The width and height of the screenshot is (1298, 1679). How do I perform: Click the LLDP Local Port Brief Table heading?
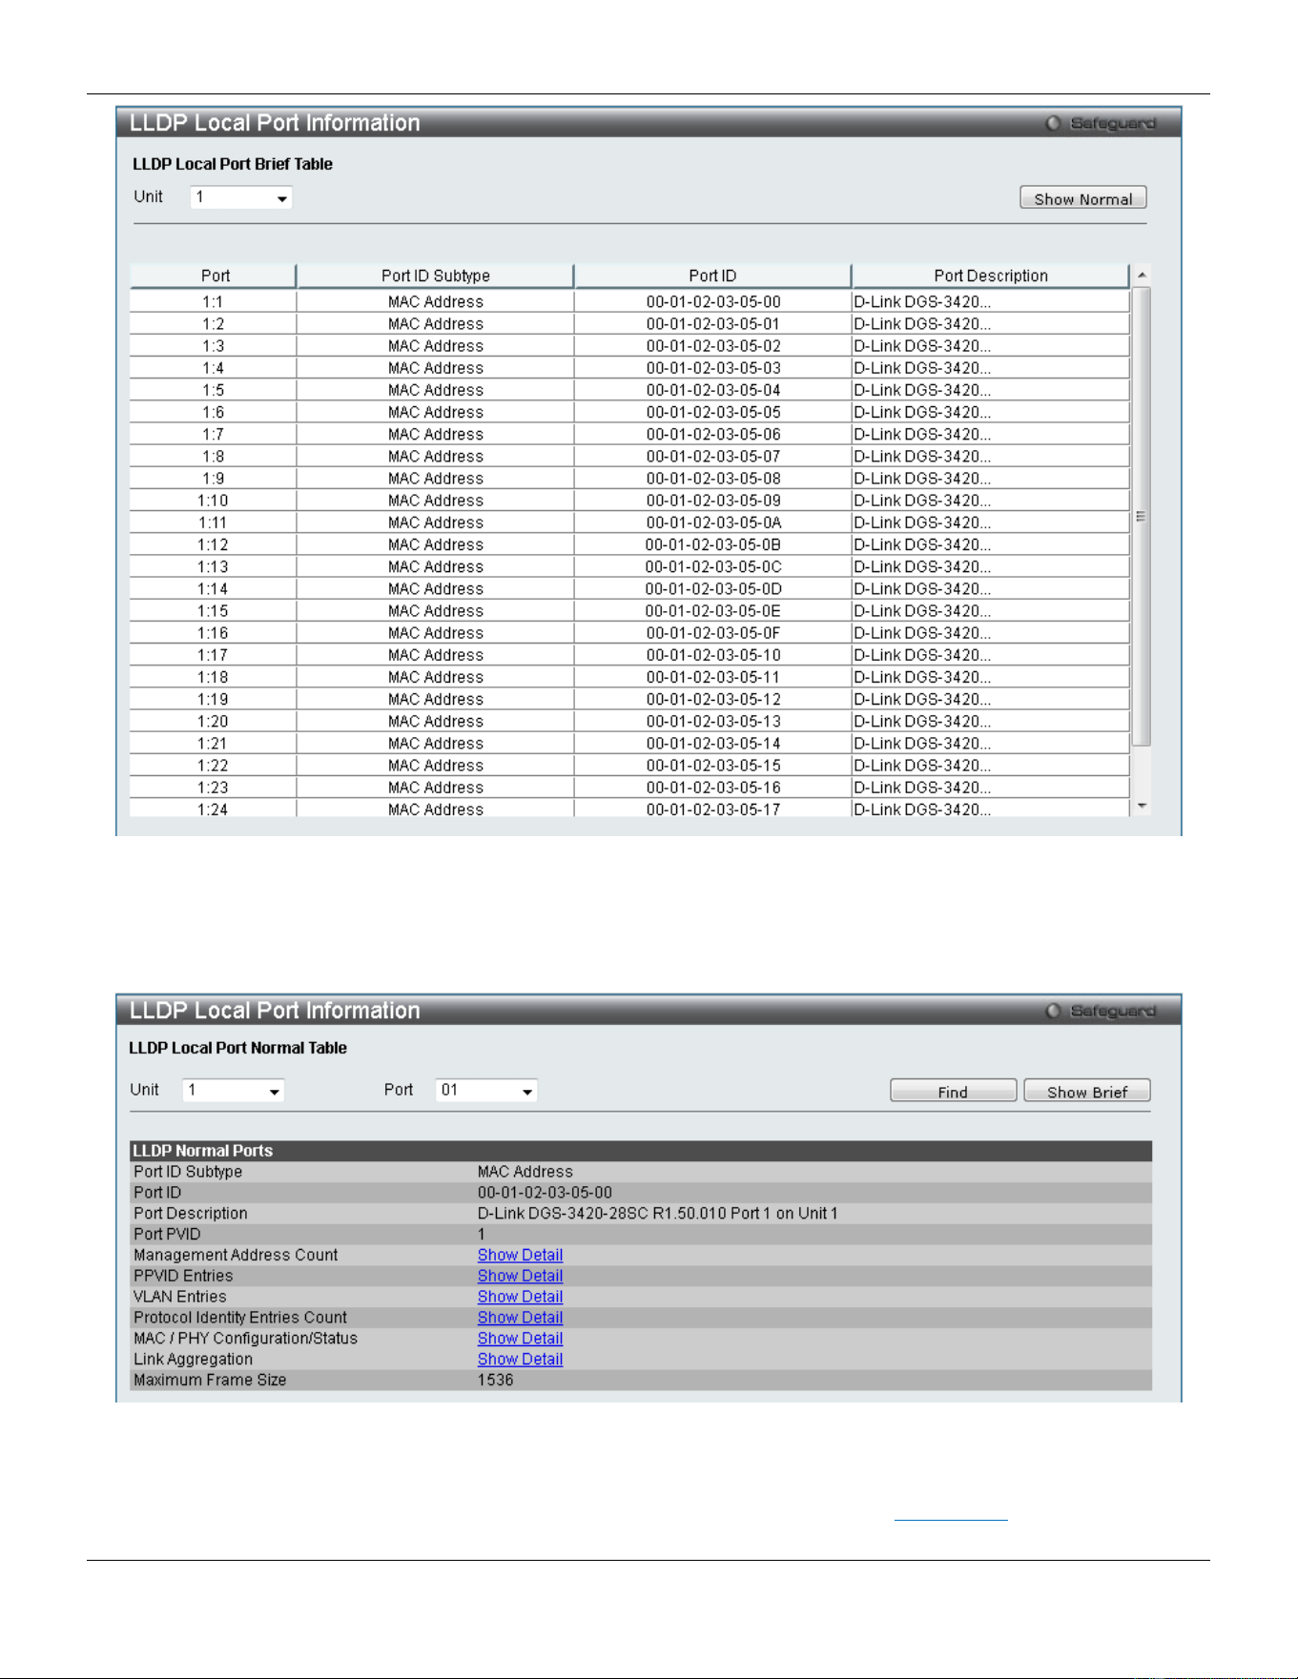233,164
